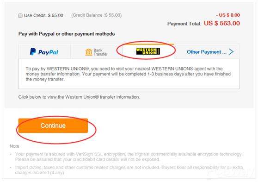The width and height of the screenshot is (258, 182).
Task: Click the Credit Balance $55.00 text
Action: point(97,15)
